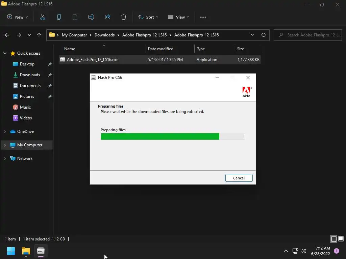Click My Computer in the breadcrumb path
Screen dimensions: 346x259
coord(74,35)
